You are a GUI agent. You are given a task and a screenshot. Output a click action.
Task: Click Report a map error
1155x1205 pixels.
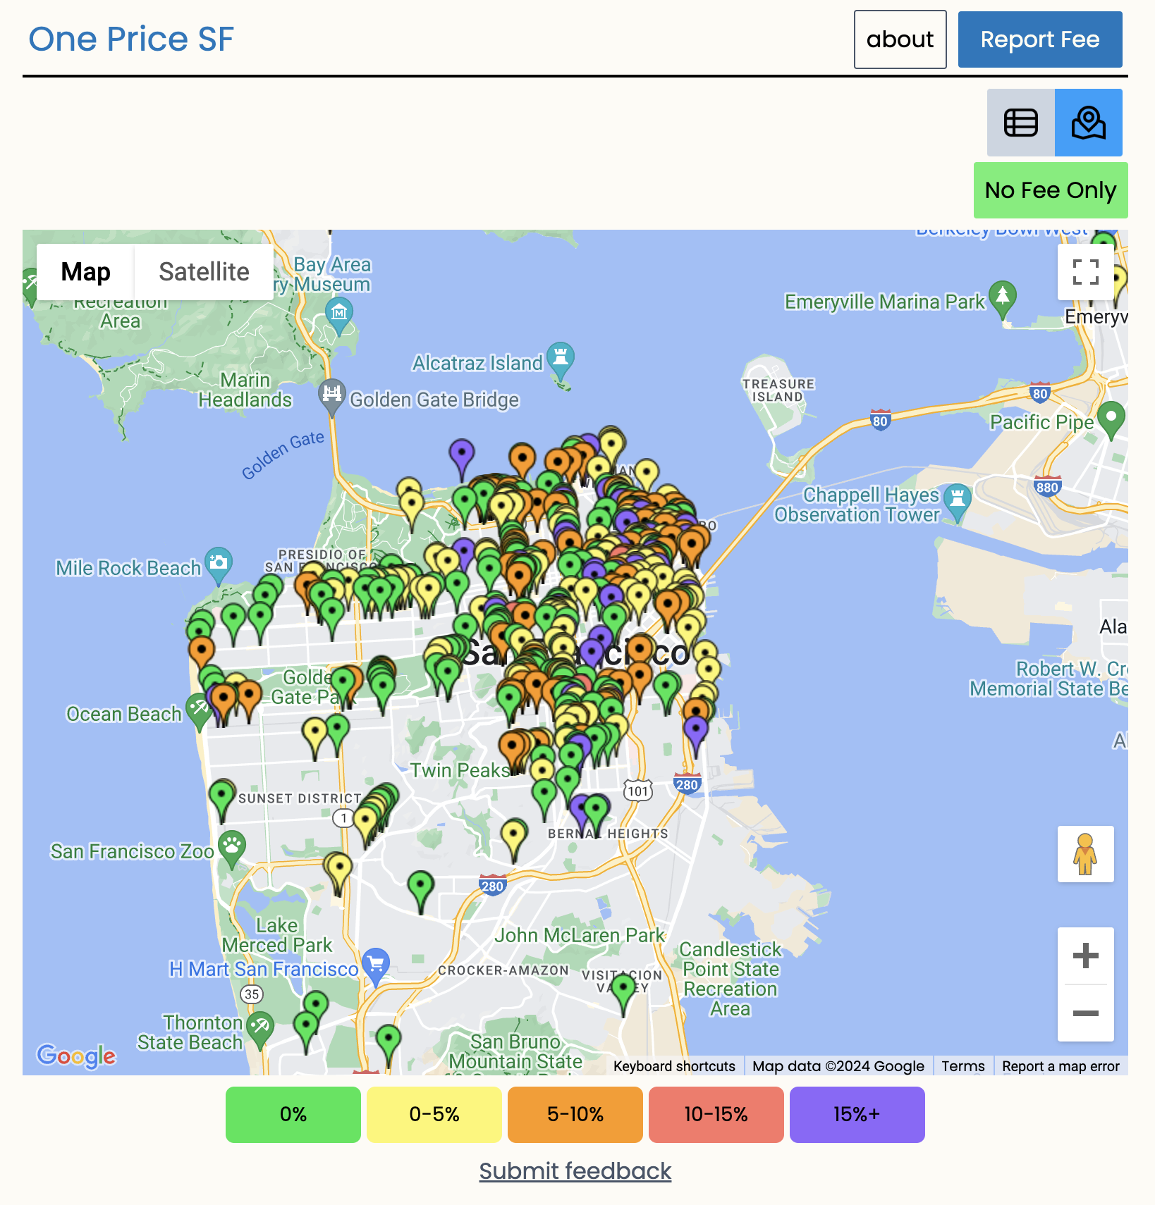pyautogui.click(x=1061, y=1066)
